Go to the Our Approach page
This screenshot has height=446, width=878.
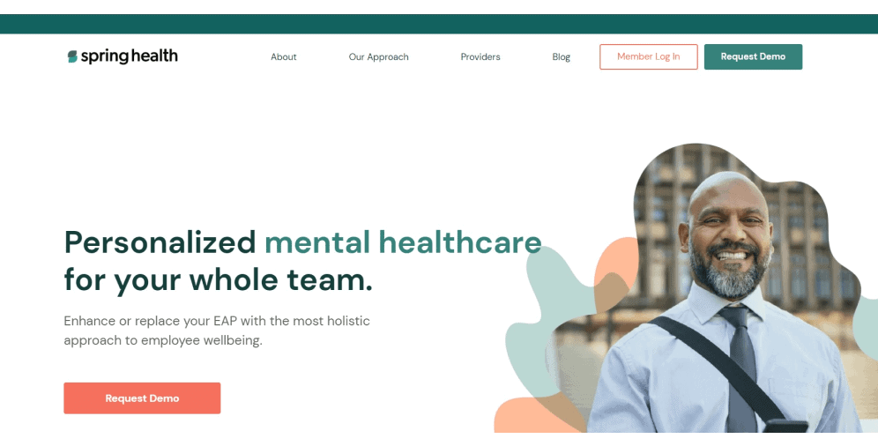pyautogui.click(x=378, y=57)
